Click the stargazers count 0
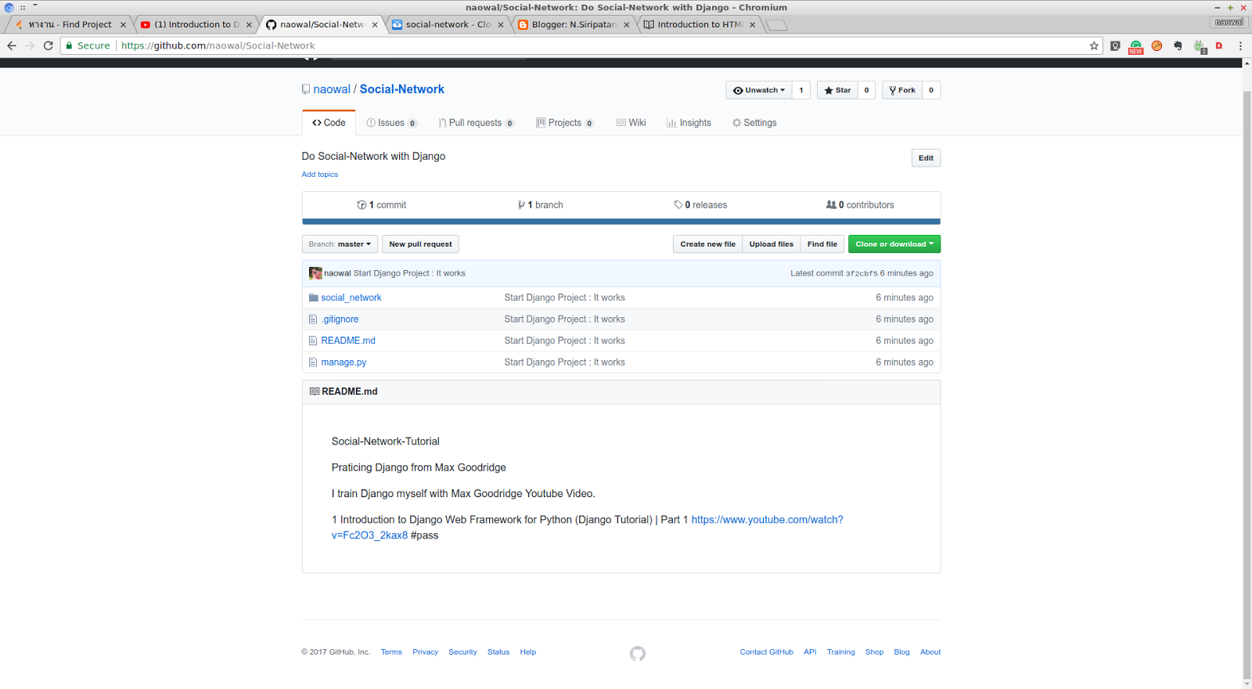This screenshot has height=689, width=1252. coord(866,90)
